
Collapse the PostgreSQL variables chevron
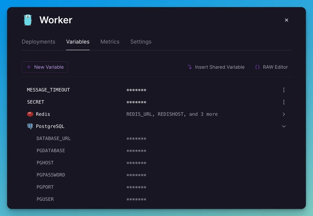click(x=284, y=126)
